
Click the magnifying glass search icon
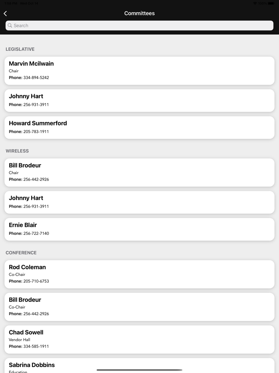pos(10,26)
